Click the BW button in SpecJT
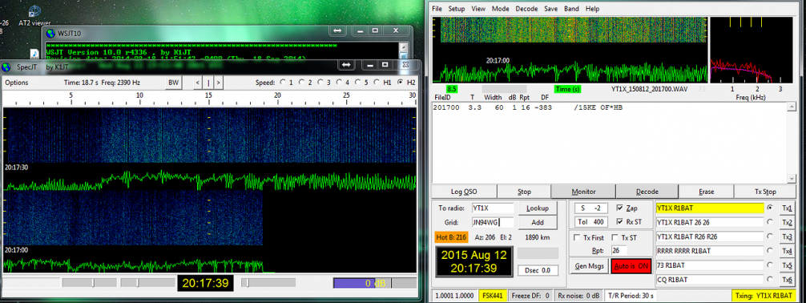Image resolution: width=806 pixels, height=303 pixels. pos(174,83)
